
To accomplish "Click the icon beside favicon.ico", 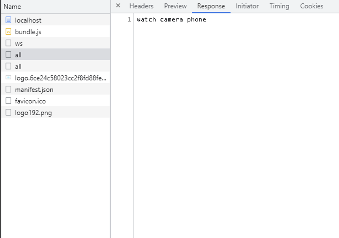I will click(x=9, y=101).
